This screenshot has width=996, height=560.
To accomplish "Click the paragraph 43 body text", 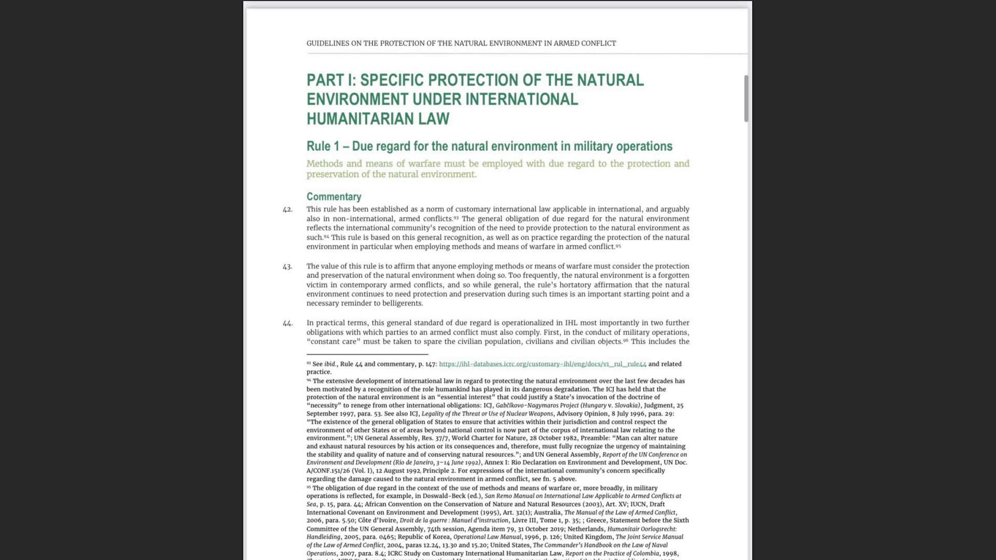I will 497,285.
